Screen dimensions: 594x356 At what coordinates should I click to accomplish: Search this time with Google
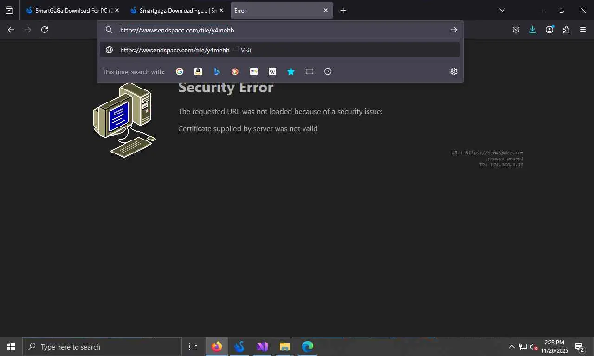(x=180, y=71)
